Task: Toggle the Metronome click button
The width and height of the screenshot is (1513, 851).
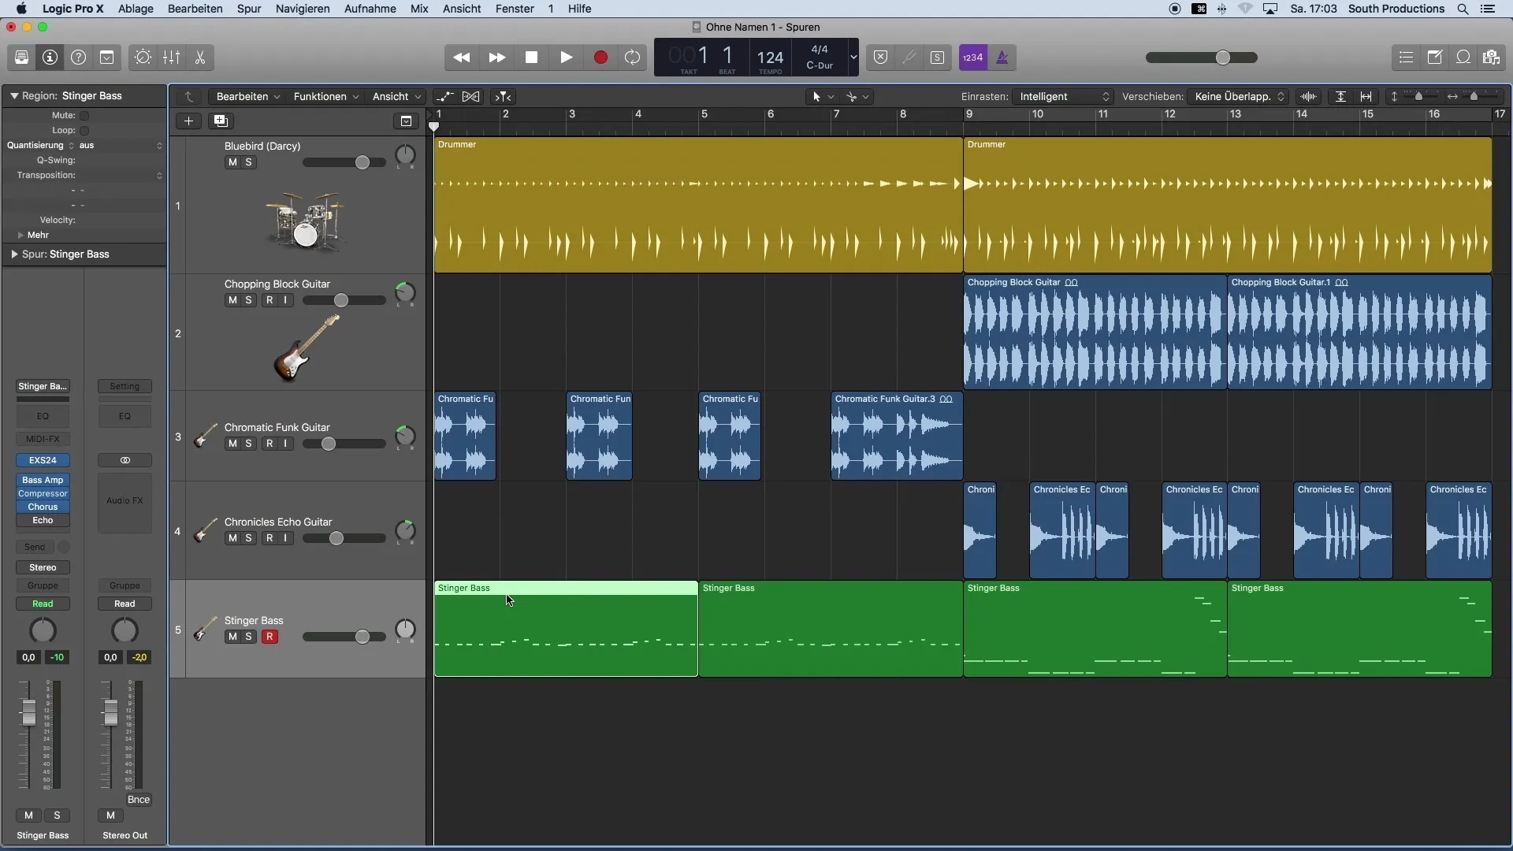Action: pos(1002,58)
